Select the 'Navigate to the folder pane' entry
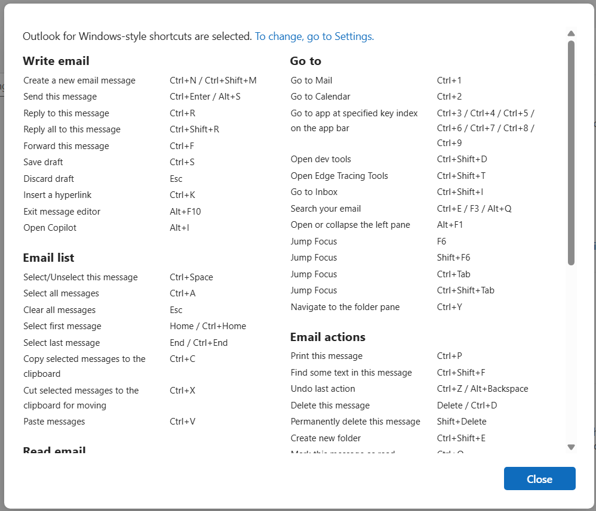 click(345, 307)
